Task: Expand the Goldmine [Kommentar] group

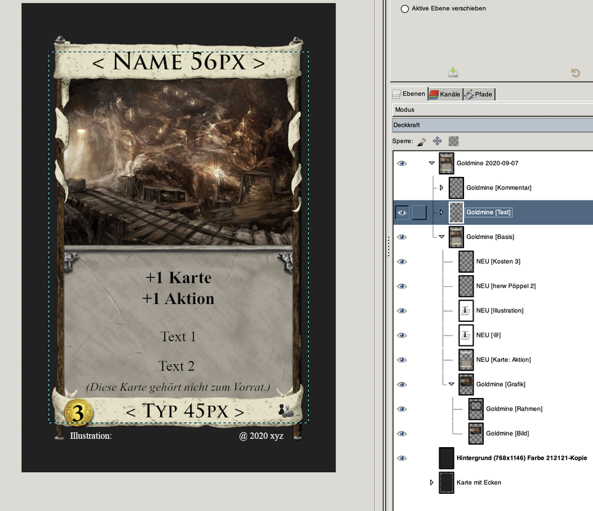Action: [x=441, y=188]
